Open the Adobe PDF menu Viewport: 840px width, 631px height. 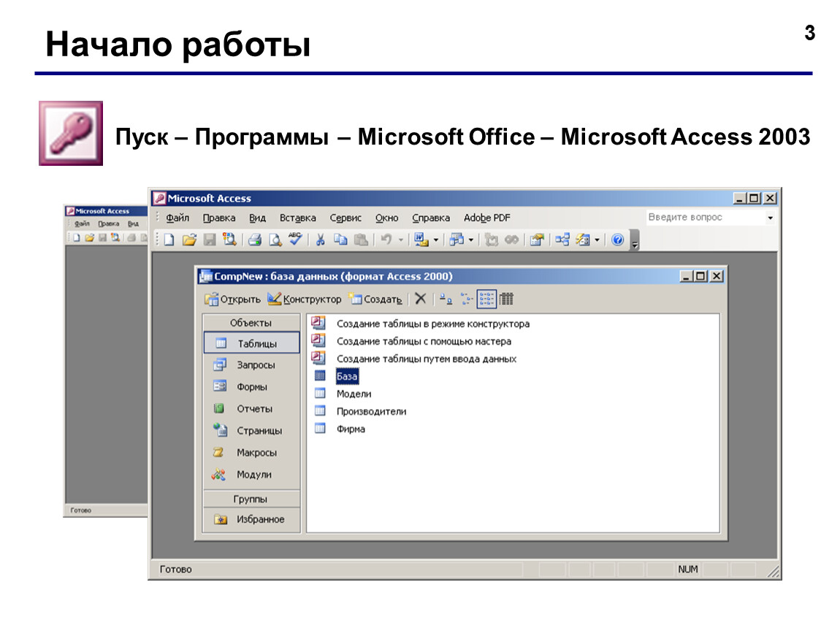tap(487, 218)
